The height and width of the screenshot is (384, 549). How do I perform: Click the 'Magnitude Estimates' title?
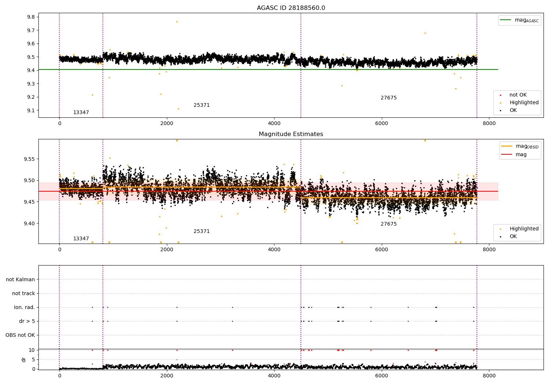point(291,134)
